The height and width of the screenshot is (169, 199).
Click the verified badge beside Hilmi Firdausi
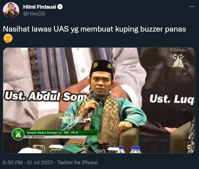coord(60,7)
